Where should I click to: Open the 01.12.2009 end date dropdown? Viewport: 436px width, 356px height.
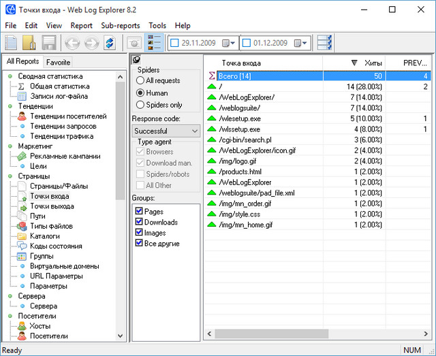coord(303,44)
